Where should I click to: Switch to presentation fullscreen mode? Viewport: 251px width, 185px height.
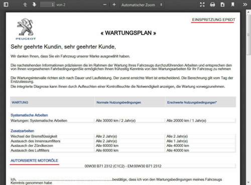point(202,5)
